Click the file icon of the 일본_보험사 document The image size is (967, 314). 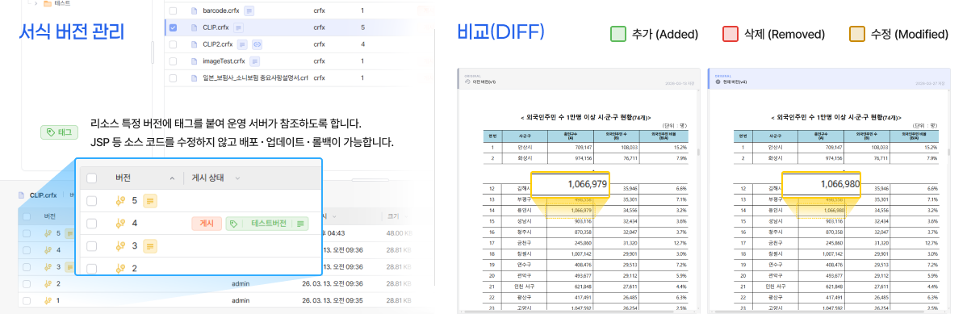[x=194, y=77]
